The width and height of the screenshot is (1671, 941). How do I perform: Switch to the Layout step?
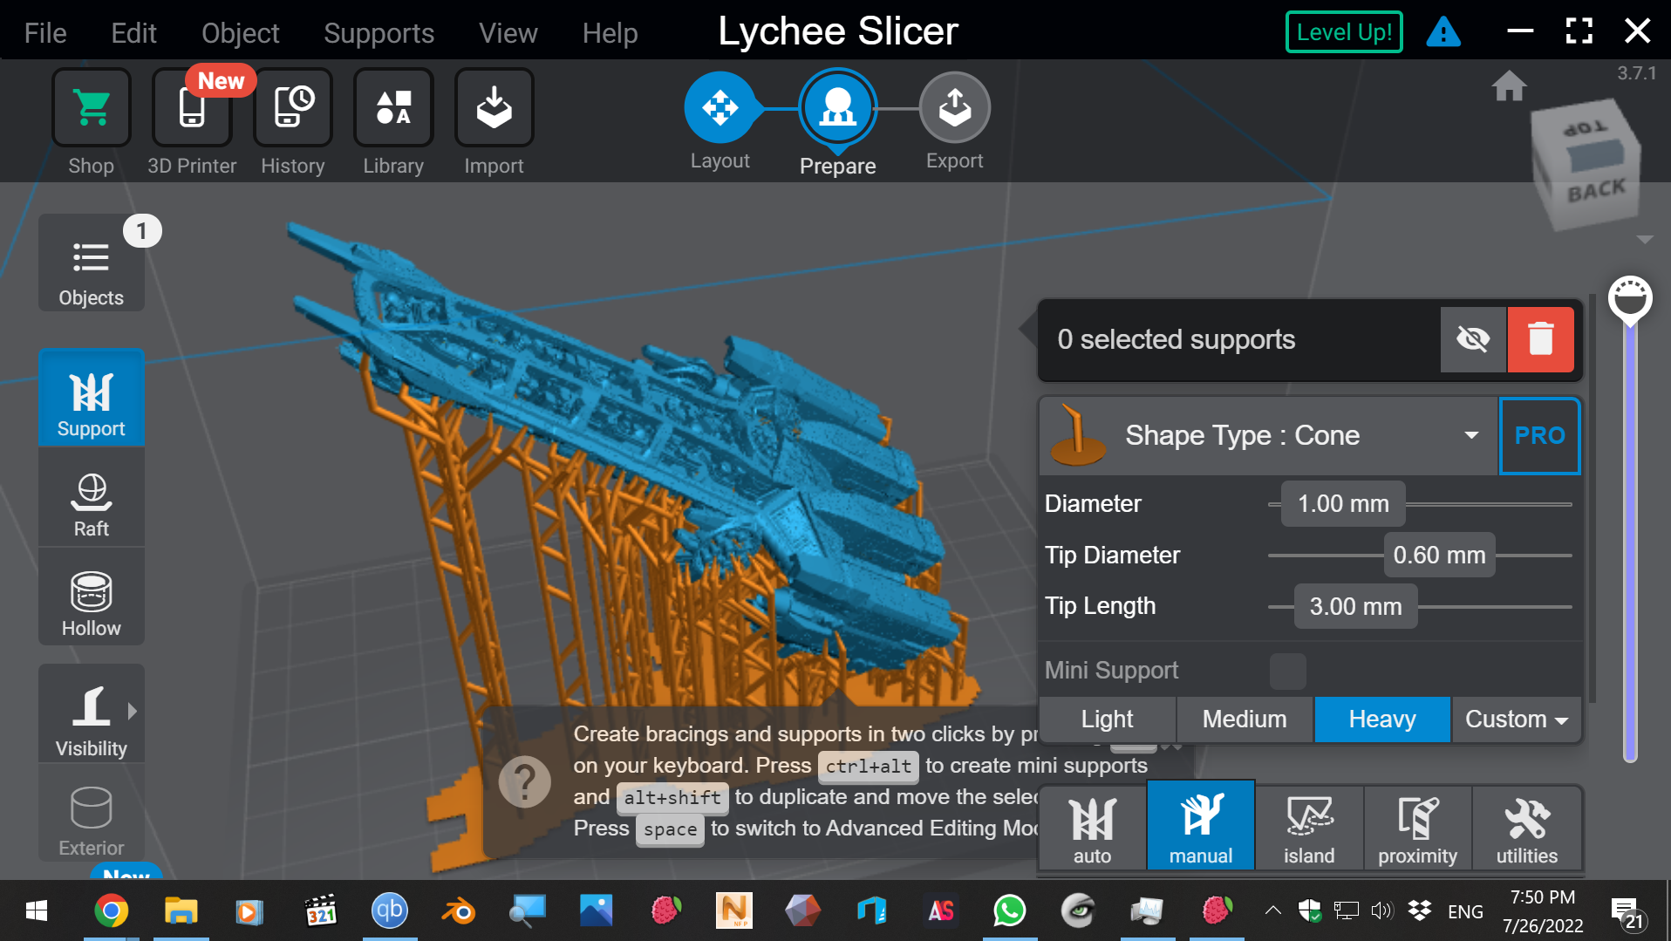point(720,108)
